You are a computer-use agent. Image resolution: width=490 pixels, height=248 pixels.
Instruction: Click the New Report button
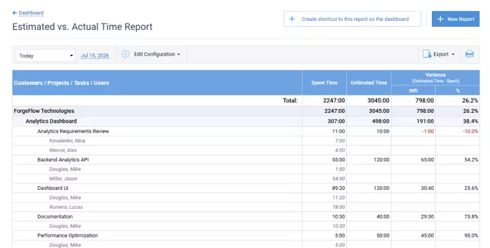455,19
